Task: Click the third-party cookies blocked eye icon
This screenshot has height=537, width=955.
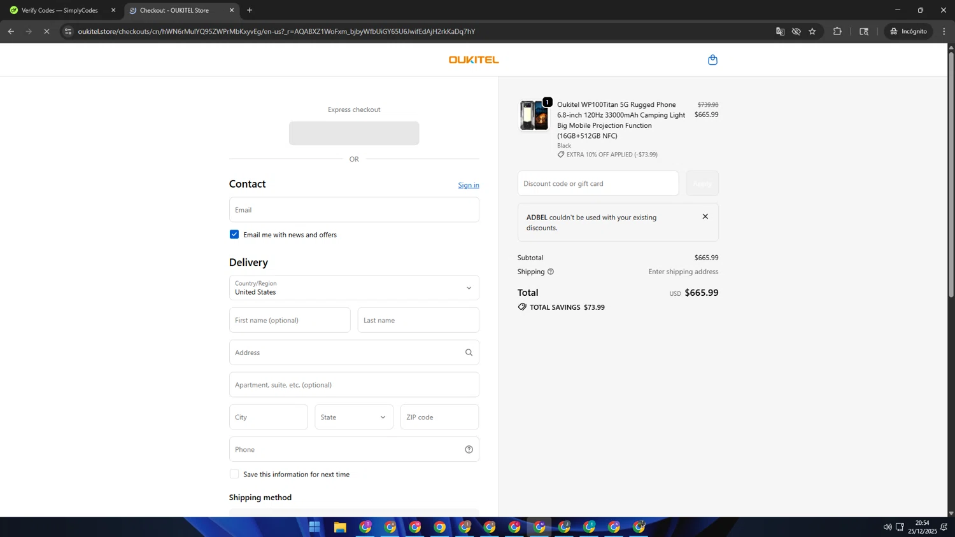Action: click(x=796, y=31)
